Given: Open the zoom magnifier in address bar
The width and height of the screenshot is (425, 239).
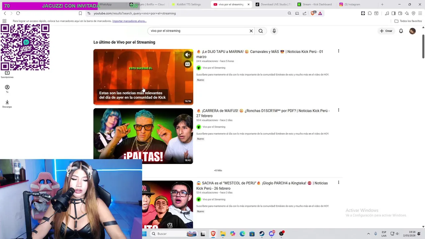Looking at the screenshot, I should 290,13.
